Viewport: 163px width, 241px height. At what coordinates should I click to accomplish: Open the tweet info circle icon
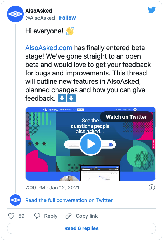click(152, 187)
